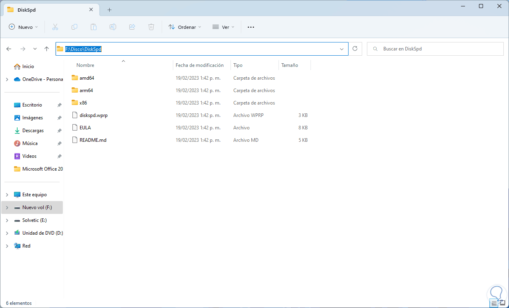The image size is (509, 308).
Task: Click the Rename icon in toolbar
Action: (113, 27)
